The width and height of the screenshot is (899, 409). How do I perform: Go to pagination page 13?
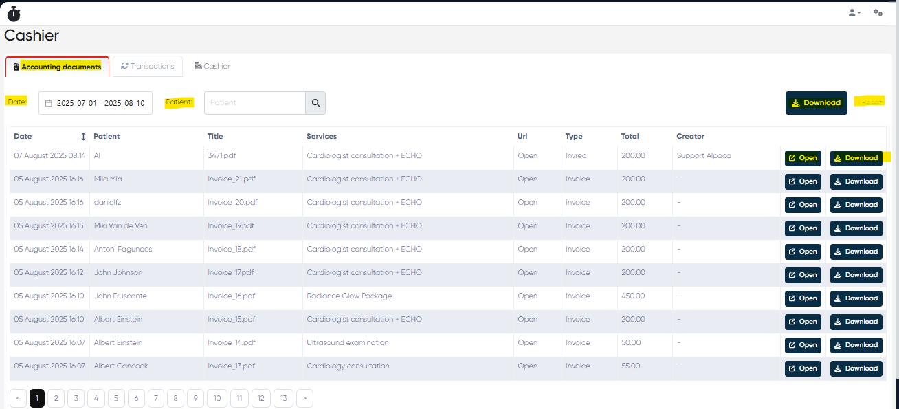coord(283,398)
